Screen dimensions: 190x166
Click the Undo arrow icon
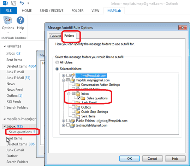pyautogui.click(x=22, y=3)
